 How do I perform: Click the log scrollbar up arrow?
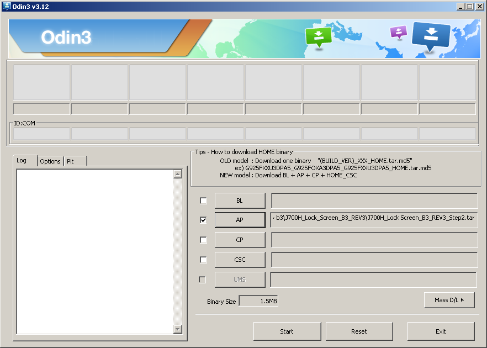click(x=178, y=174)
